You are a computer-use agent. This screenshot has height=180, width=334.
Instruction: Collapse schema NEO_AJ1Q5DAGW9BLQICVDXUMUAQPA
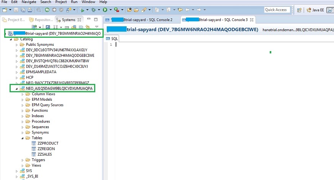[x=16, y=89]
